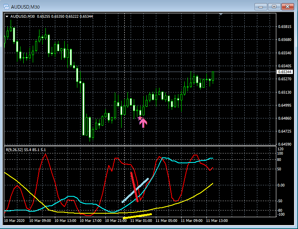298x229 pixels.
Task: Click the indicator scale value -100
Action: click(x=281, y=214)
